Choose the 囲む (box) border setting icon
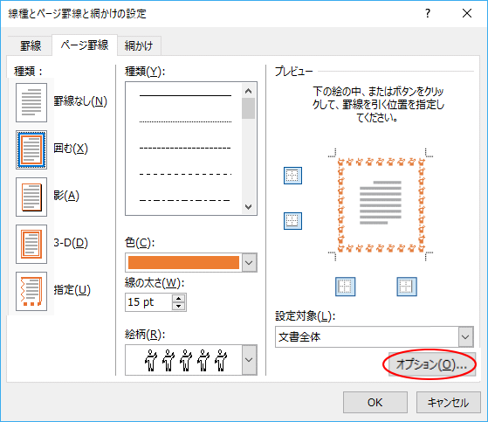The width and height of the screenshot is (488, 422). (31, 149)
